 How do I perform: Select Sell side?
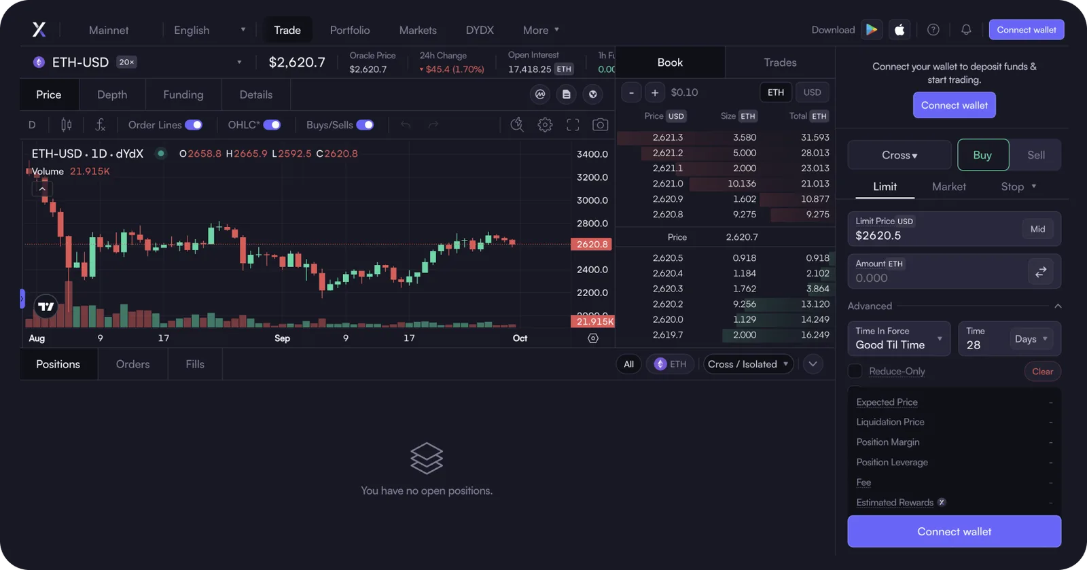(1036, 155)
